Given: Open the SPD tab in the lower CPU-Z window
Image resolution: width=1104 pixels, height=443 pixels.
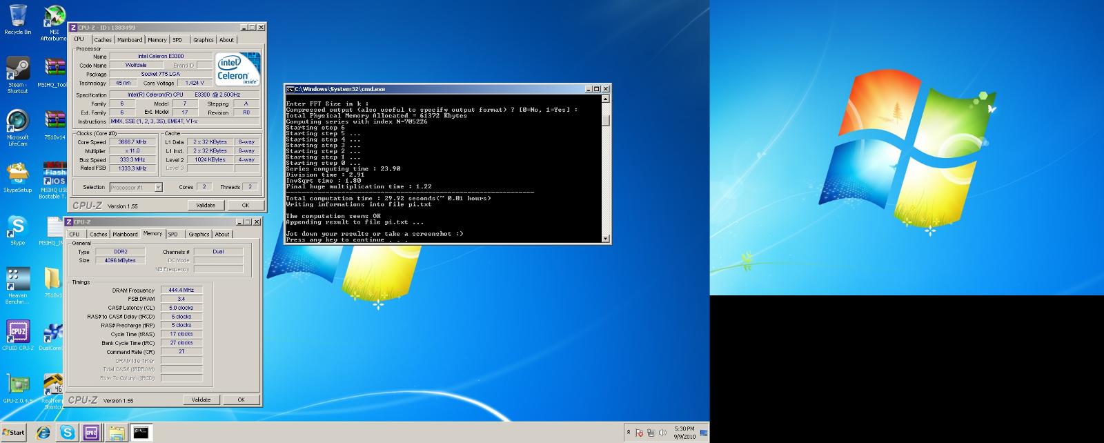Looking at the screenshot, I should click(x=173, y=235).
